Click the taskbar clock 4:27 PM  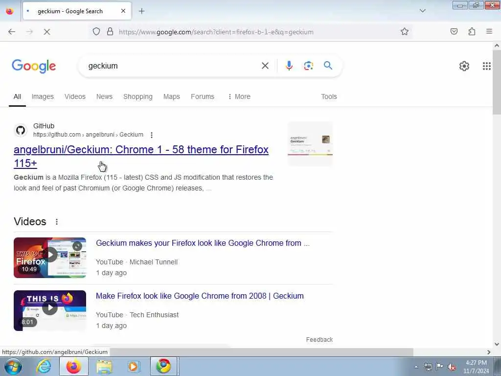[x=476, y=367]
